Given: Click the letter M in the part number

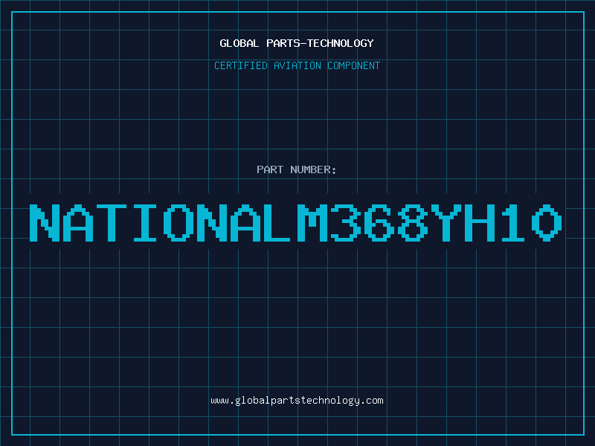Looking at the screenshot, I should tap(312, 223).
